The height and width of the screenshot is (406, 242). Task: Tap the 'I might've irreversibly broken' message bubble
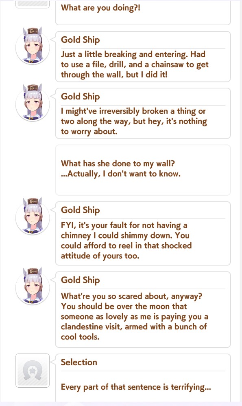[x=143, y=113]
